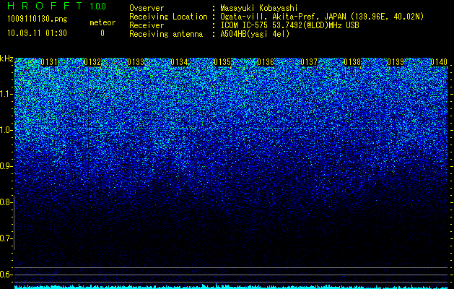This screenshot has width=454, height=289.
Task: Select the cyan signal level graph strip
Action: (x=232, y=286)
